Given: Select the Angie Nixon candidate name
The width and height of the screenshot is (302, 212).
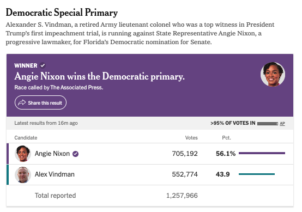Looking at the screenshot, I should coord(52,154).
